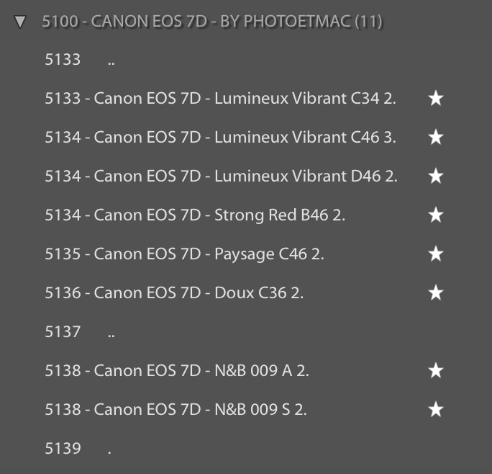Image resolution: width=492 pixels, height=474 pixels.
Task: Click the favorite star for Lumineux Vibrant C34 2
Action: pyautogui.click(x=435, y=99)
